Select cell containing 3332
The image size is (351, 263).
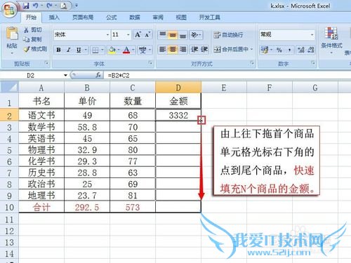pos(178,115)
